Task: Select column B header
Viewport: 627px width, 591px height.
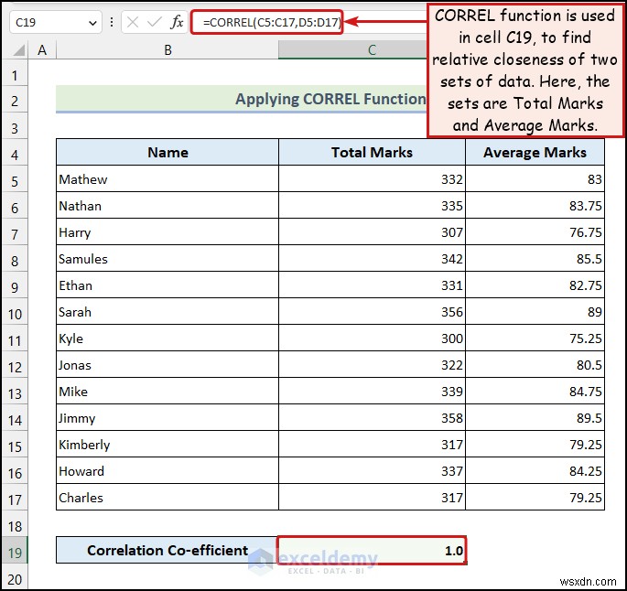Action: (x=168, y=50)
